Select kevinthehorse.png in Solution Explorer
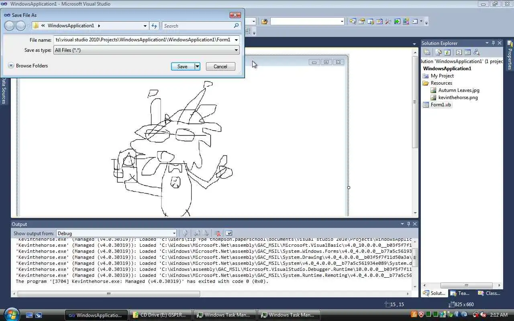Screen dimensions: 514x321 (458, 98)
